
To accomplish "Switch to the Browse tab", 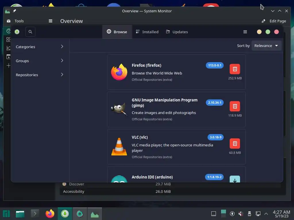I will pos(117,32).
